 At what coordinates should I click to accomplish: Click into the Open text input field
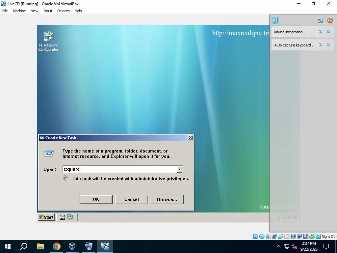click(120, 169)
